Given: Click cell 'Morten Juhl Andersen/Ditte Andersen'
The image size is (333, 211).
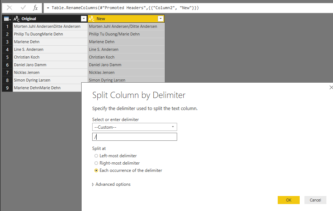Looking at the screenshot, I should click(x=126, y=27).
